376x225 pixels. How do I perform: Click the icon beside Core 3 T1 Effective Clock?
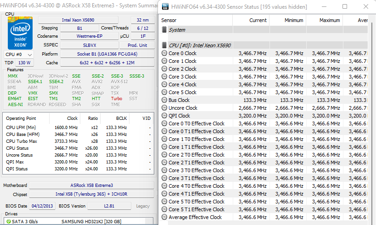click(164, 178)
